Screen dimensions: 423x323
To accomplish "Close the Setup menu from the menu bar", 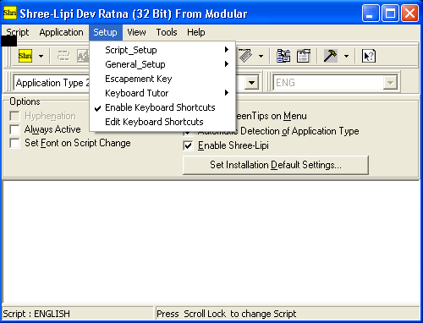I will 106,32.
